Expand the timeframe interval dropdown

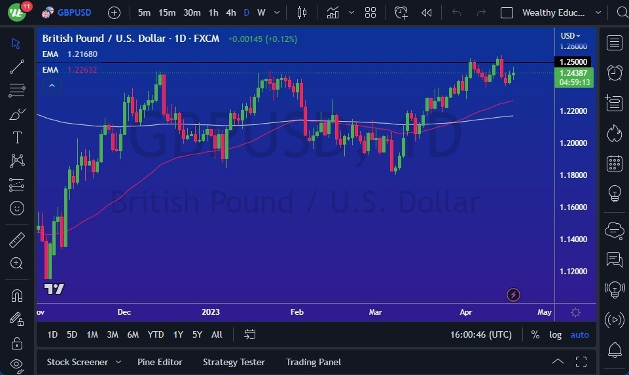point(277,13)
